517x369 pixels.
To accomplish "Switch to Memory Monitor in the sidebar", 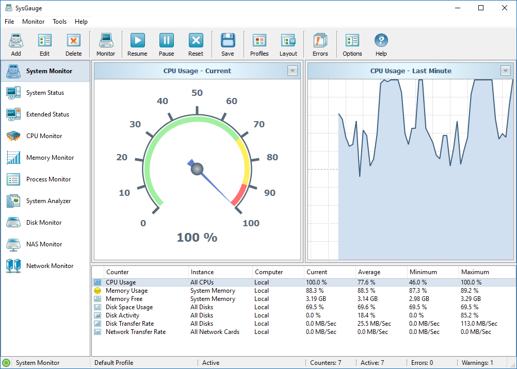I will click(x=45, y=158).
